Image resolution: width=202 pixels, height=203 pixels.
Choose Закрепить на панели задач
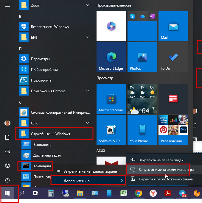pyautogui.click(x=164, y=160)
